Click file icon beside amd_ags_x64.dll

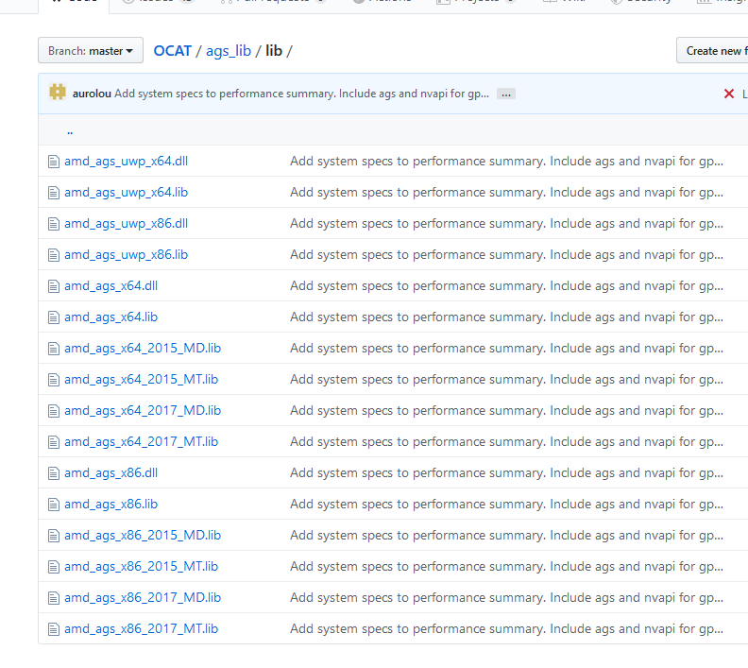(x=54, y=286)
